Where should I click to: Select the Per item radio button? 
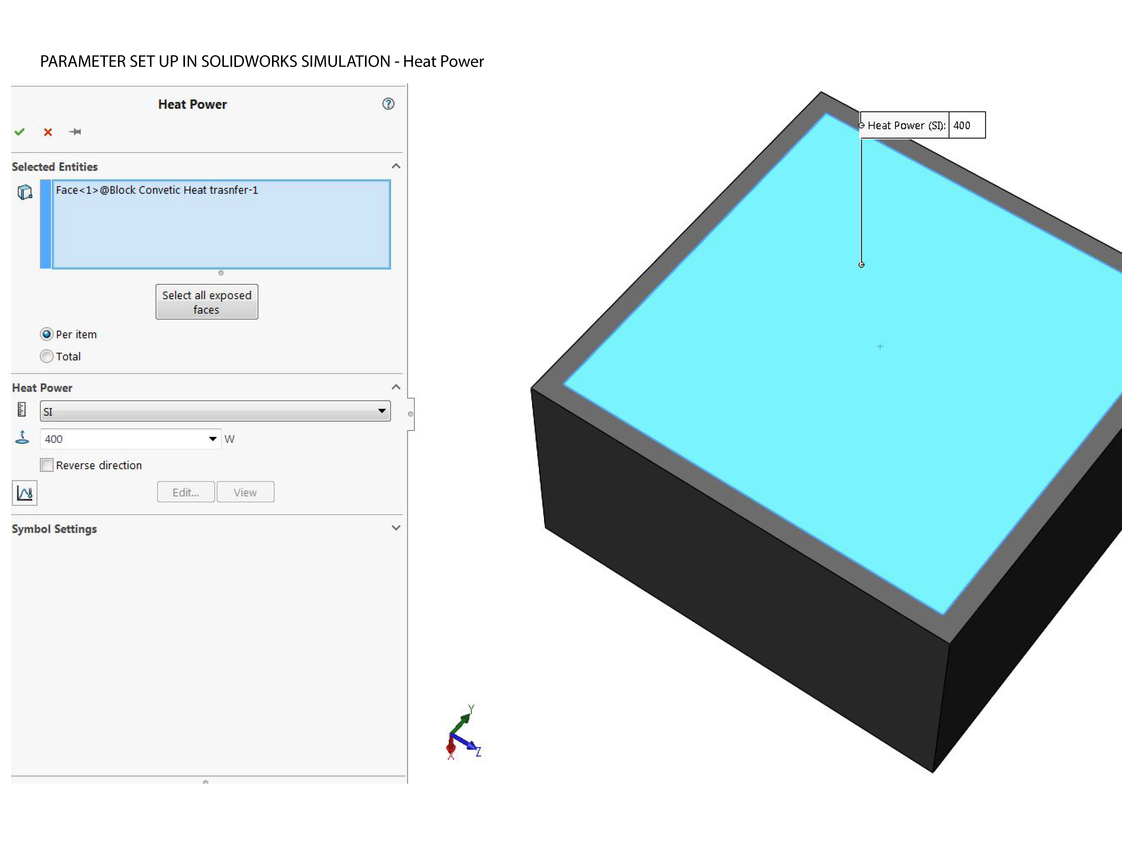tap(47, 334)
